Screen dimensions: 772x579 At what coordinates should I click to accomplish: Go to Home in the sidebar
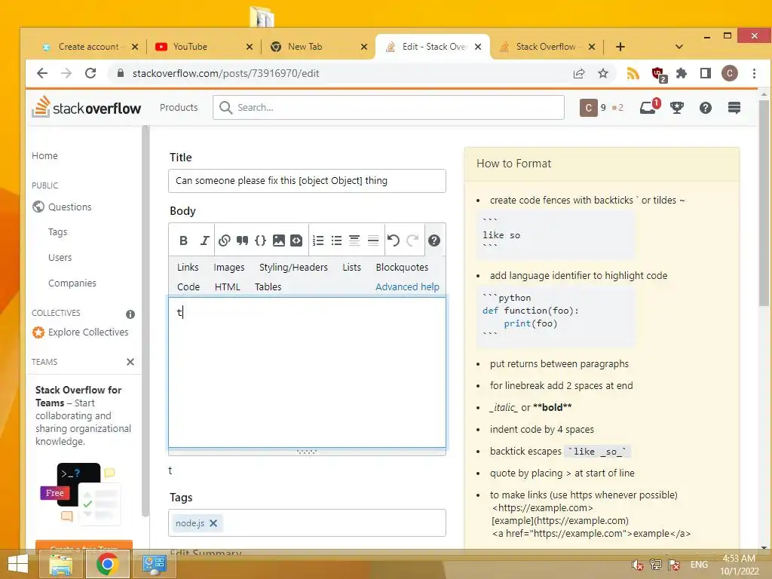pos(44,155)
